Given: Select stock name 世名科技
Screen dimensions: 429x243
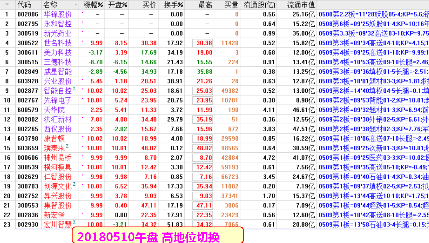Looking at the screenshot, I should point(57,43).
